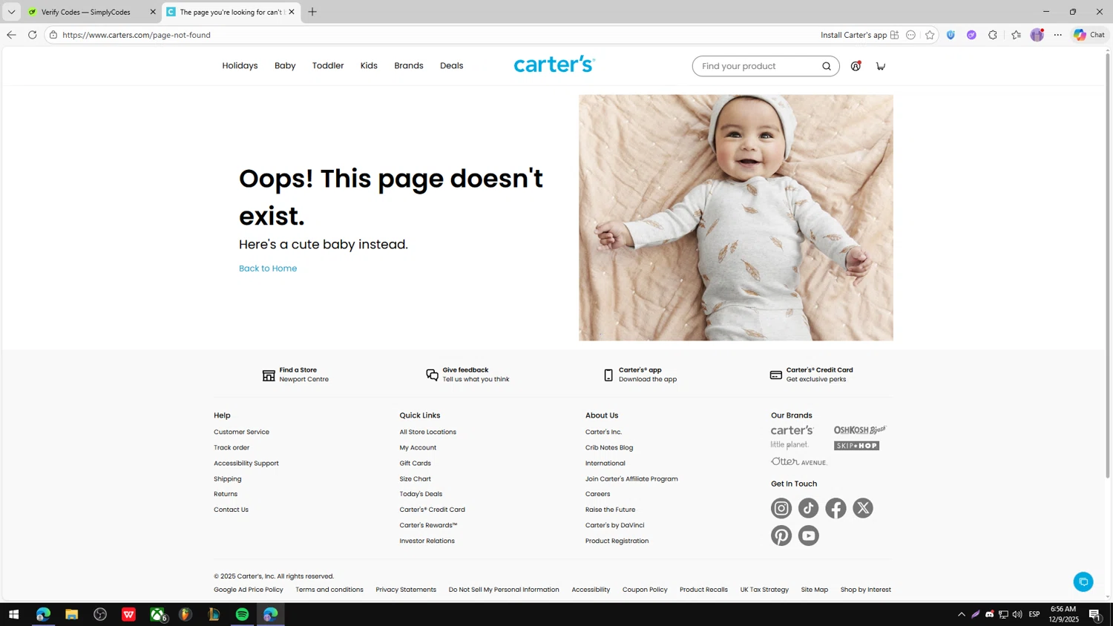Image resolution: width=1113 pixels, height=626 pixels.
Task: Open browser Settings and more menu
Action: [x=1058, y=35]
